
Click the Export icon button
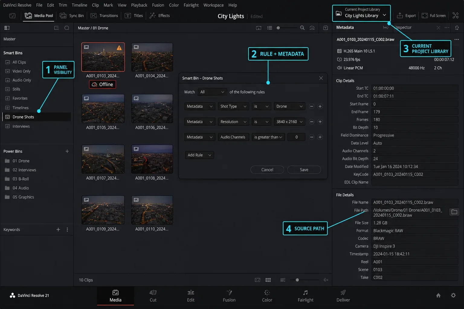tap(406, 16)
